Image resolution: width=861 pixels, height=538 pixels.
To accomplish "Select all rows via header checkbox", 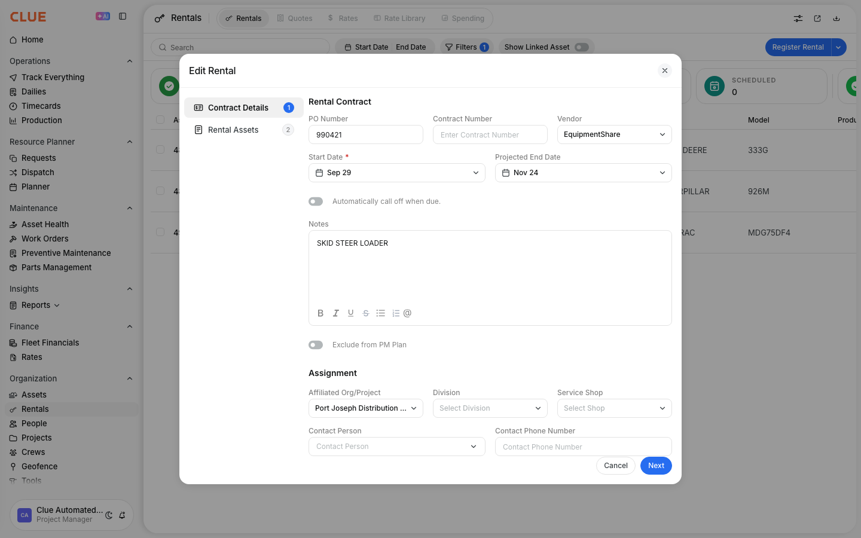I will coord(160,120).
